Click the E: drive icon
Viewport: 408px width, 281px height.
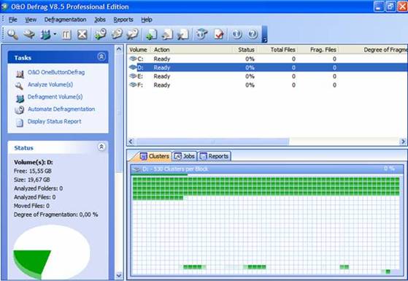click(133, 76)
